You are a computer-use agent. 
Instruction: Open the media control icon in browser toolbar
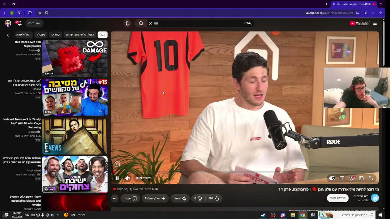[x=19, y=13]
